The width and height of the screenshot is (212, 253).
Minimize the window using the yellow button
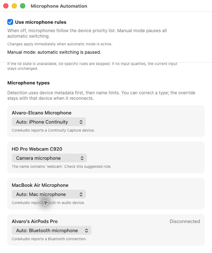pos(14,6)
